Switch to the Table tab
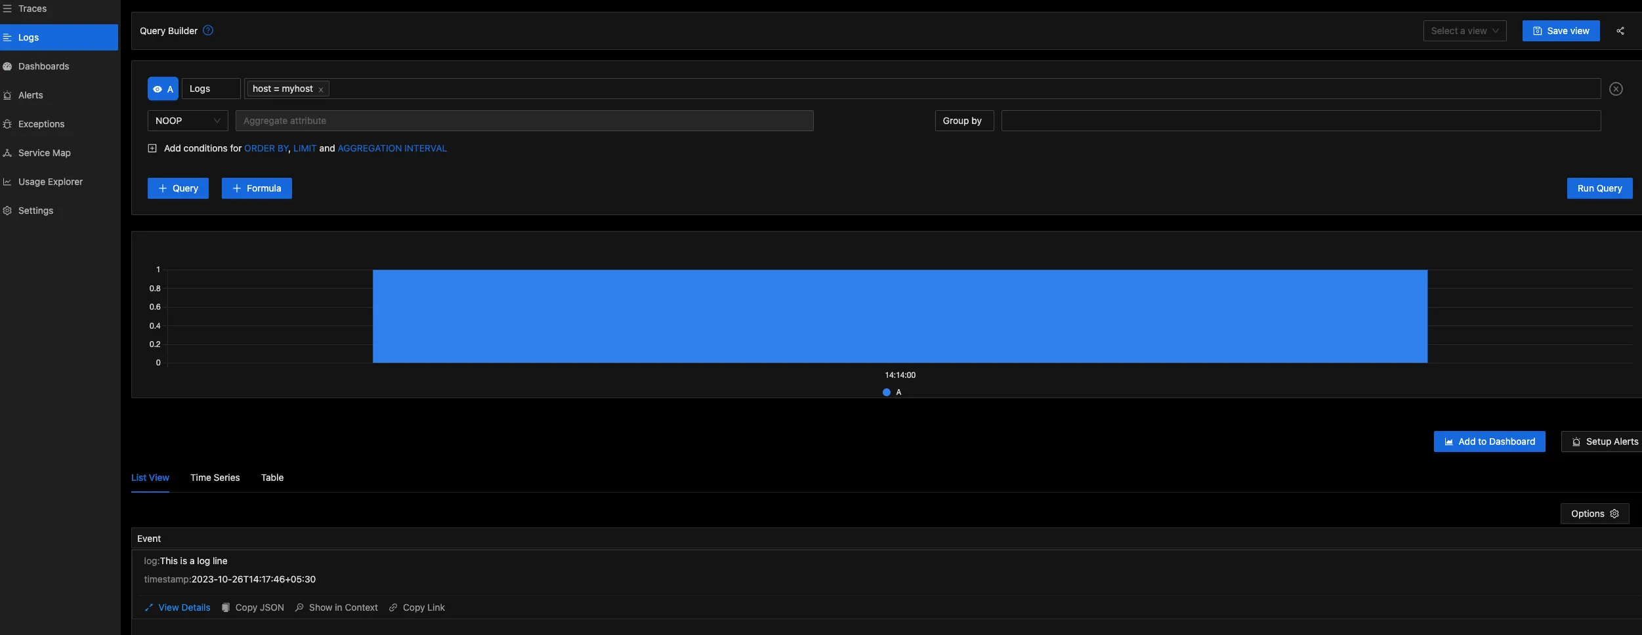The image size is (1642, 635). (272, 478)
